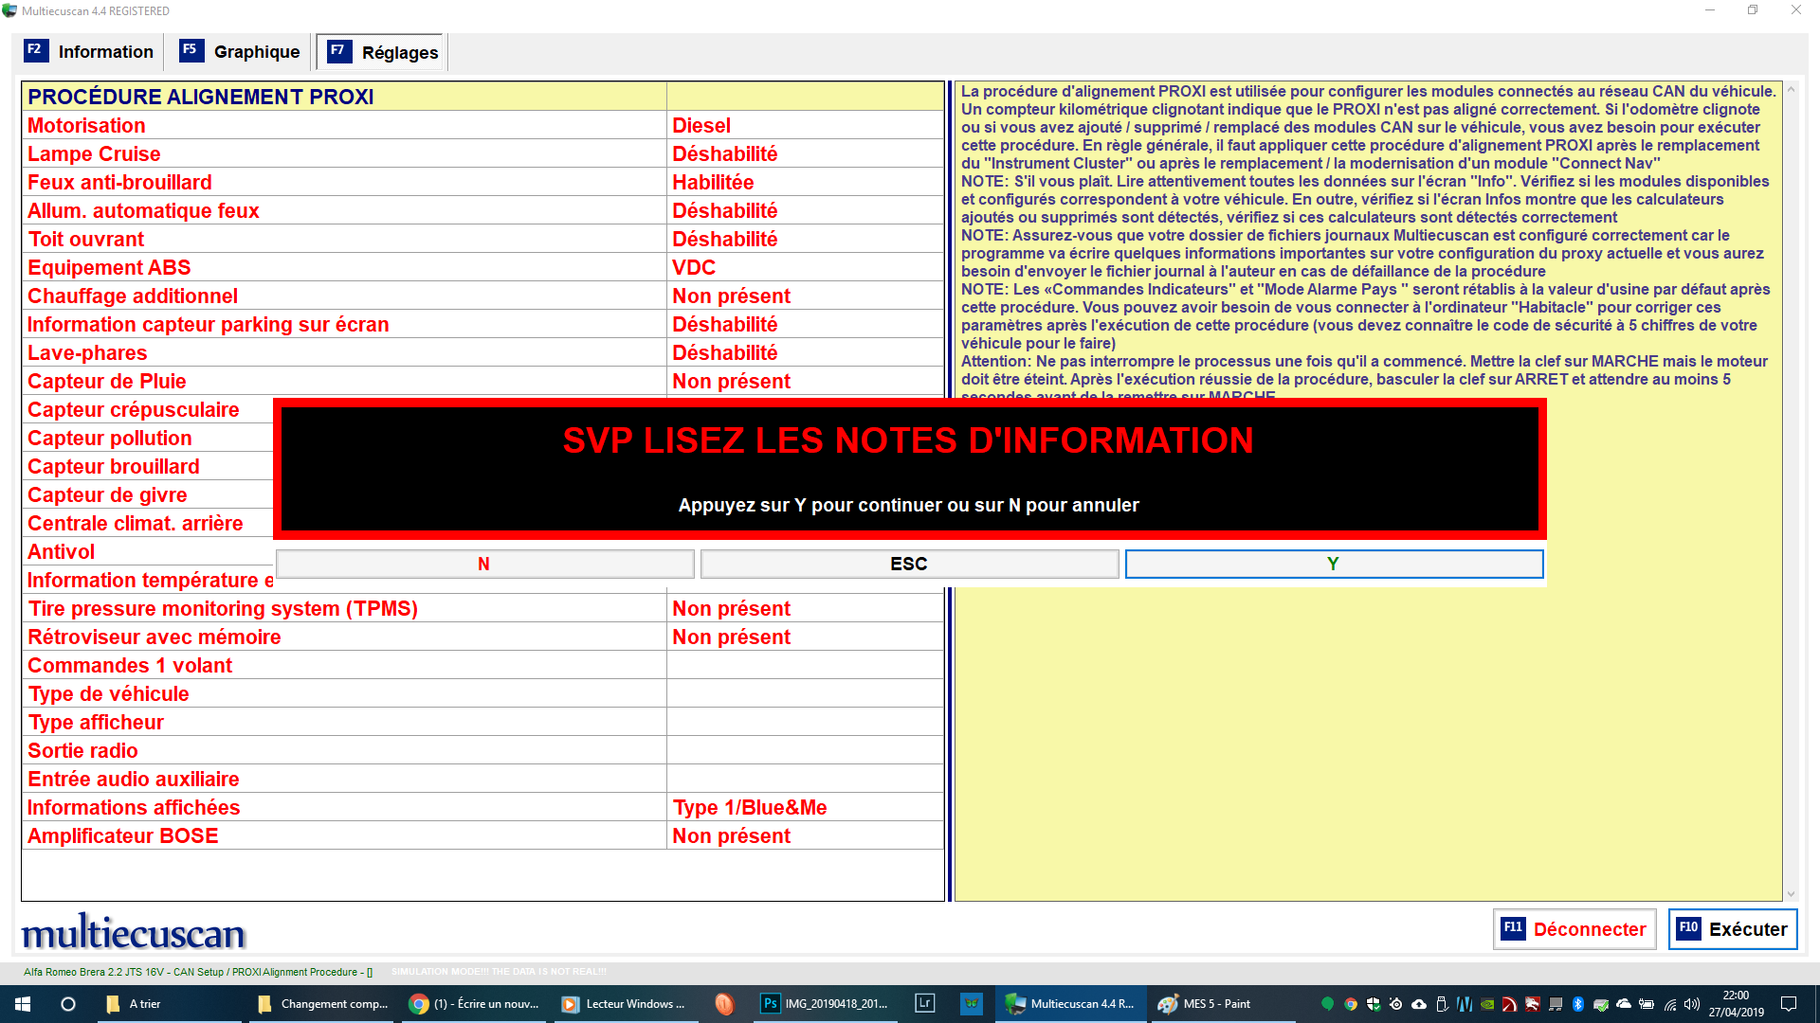Screen dimensions: 1820x1023
Task: Click the Bluetooth tray icon
Action: point(1578,1004)
